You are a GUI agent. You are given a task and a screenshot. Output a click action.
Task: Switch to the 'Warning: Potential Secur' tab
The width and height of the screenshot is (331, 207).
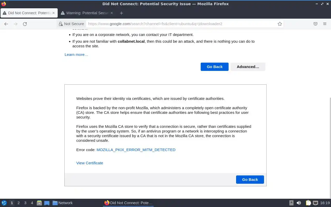coord(87,13)
